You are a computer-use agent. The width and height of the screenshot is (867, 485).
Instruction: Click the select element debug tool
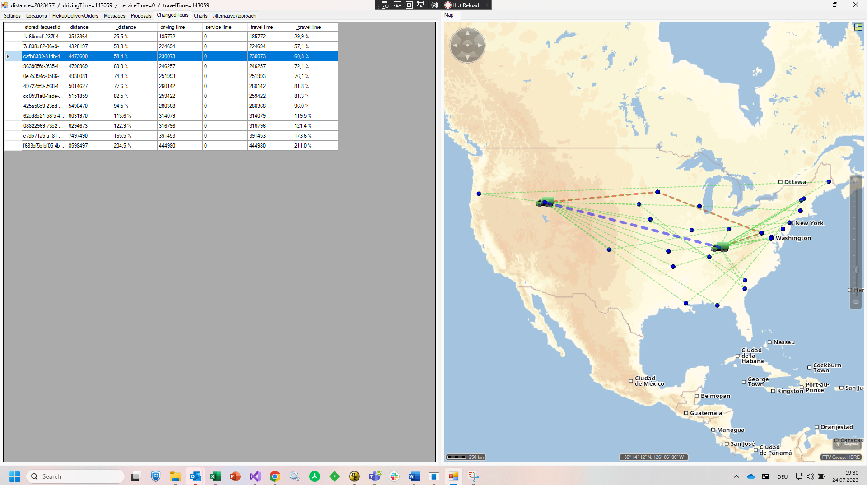[x=397, y=5]
